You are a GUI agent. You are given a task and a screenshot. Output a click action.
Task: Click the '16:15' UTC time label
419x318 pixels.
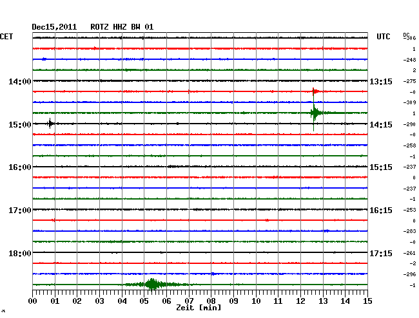click(381, 210)
